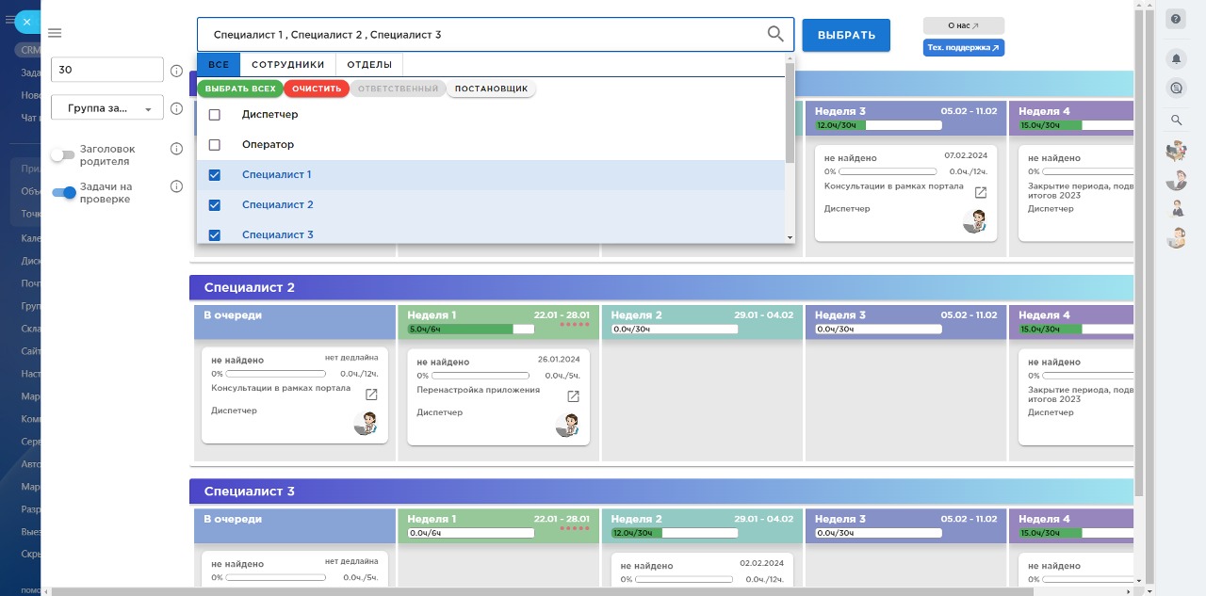Show info icon beside Группа за... dropdown

coord(176,108)
